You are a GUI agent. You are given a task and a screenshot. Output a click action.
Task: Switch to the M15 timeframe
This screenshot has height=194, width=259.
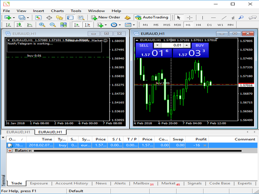(x=167, y=25)
